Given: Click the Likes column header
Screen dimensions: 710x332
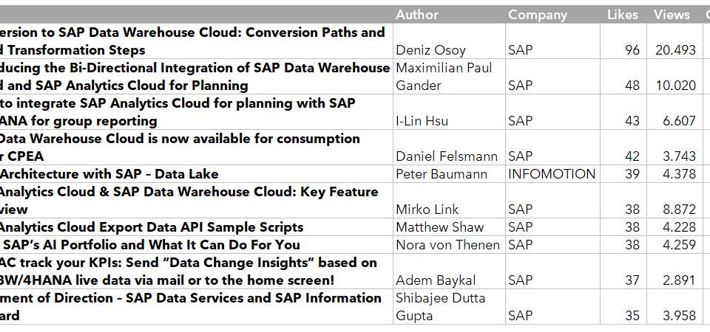Looking at the screenshot, I should (x=623, y=15).
